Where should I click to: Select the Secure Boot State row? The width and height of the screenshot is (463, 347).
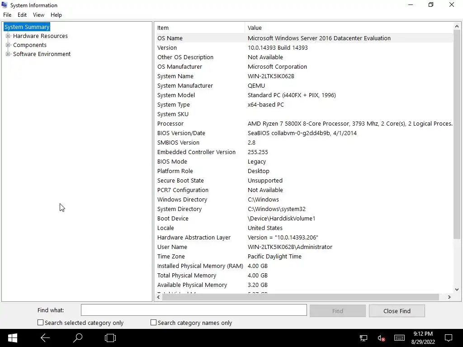pyautogui.click(x=304, y=180)
